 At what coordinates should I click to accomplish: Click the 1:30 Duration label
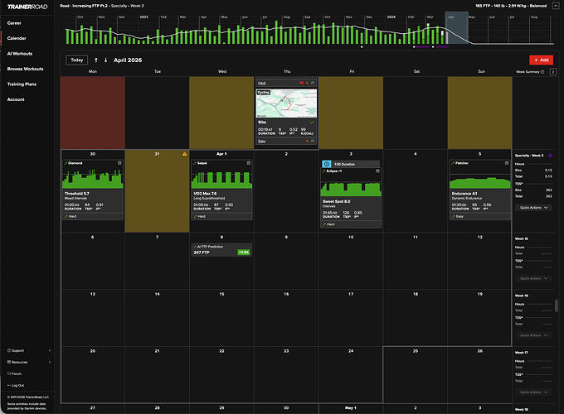point(344,164)
